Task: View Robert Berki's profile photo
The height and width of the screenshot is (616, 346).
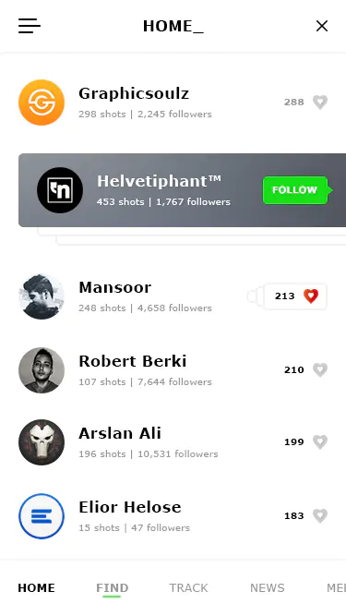Action: pos(42,370)
